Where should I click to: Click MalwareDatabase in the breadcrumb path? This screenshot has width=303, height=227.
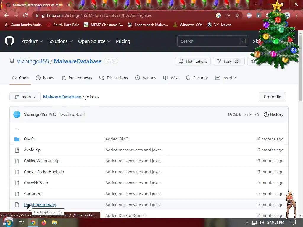click(x=62, y=97)
